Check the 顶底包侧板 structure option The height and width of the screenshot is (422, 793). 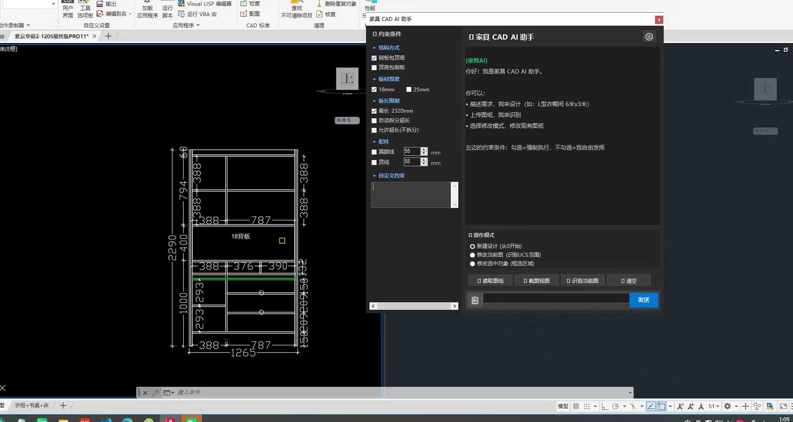click(374, 67)
